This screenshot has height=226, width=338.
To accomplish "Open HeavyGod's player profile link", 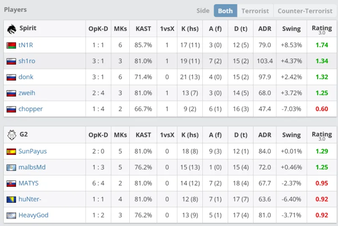I will pos(33,215).
